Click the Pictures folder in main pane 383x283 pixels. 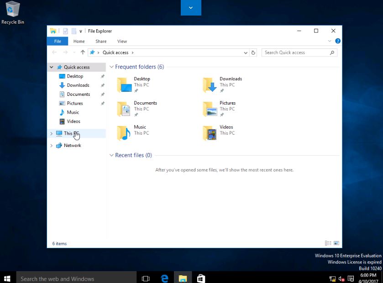pos(210,109)
